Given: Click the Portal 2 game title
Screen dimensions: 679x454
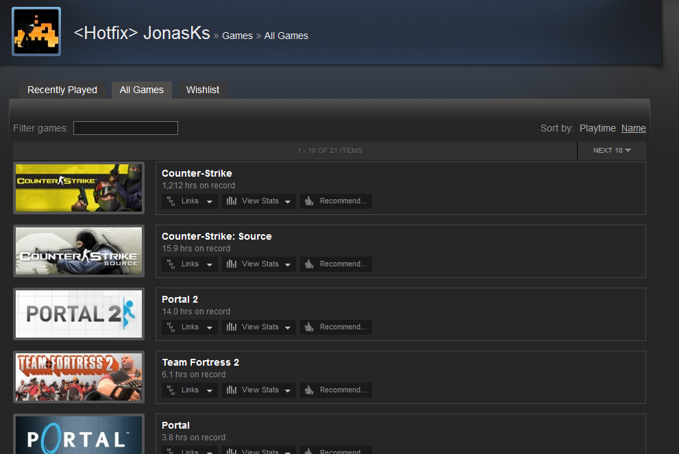Looking at the screenshot, I should click(180, 299).
